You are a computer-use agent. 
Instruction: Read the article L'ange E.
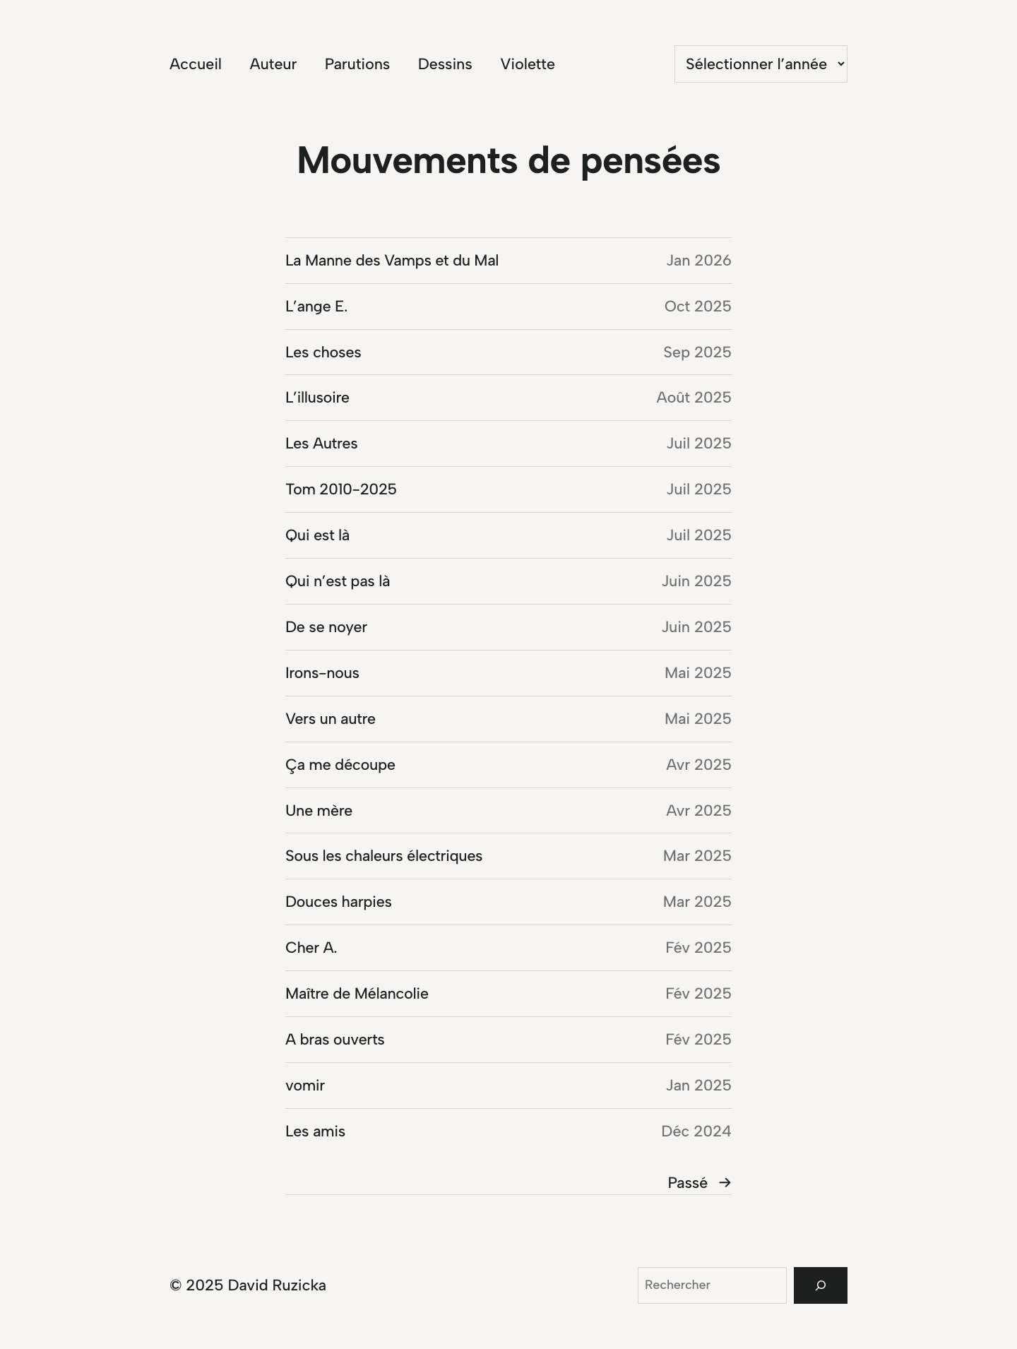pos(316,306)
